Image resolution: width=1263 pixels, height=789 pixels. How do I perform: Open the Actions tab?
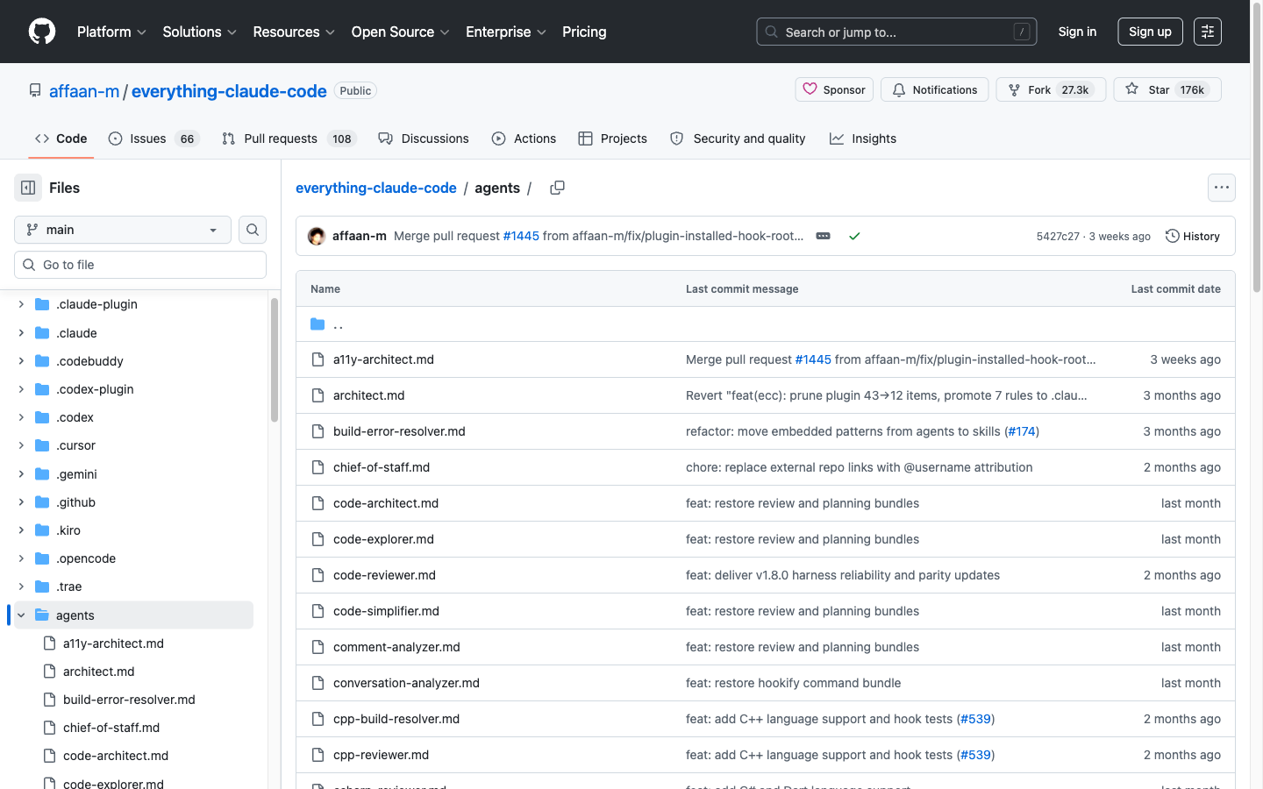point(524,139)
